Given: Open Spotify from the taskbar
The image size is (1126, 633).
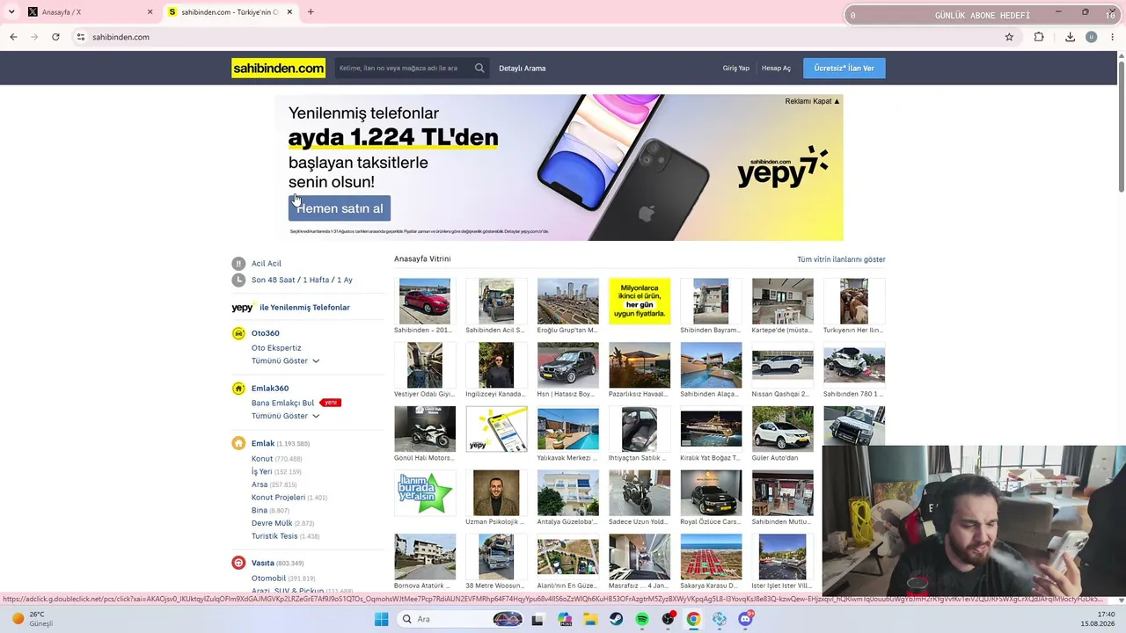Looking at the screenshot, I should click(x=642, y=619).
